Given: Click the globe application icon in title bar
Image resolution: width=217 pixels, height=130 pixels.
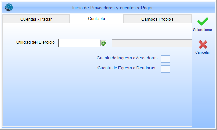Looking at the screenshot, I should [x=9, y=8].
